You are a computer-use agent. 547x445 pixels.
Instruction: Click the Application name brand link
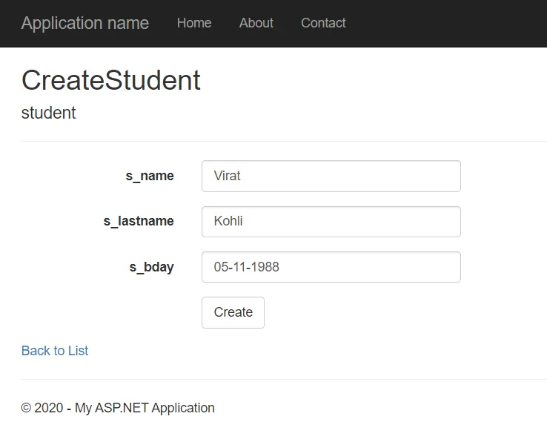coord(85,24)
